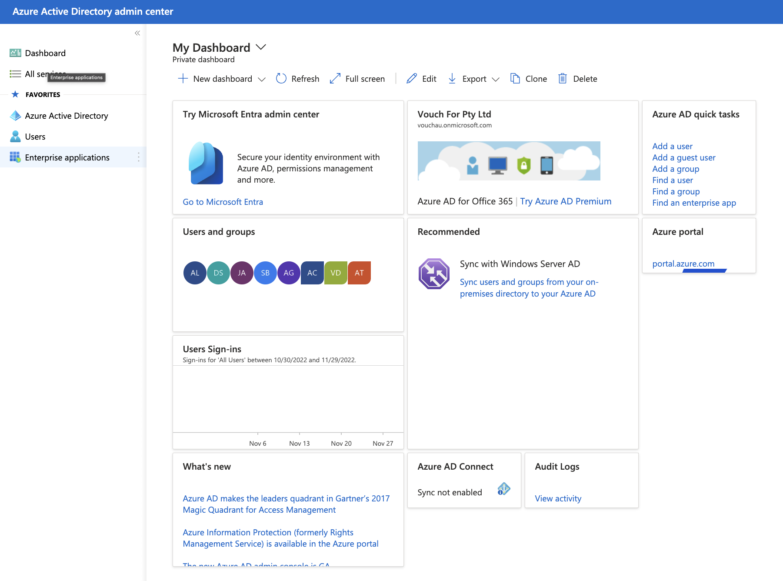This screenshot has height=581, width=783.
Task: Select the VD group avatar
Action: click(x=336, y=273)
